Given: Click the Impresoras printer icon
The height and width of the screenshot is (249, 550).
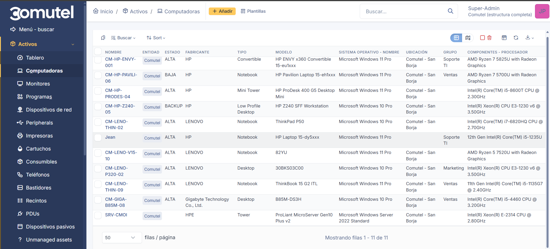Looking at the screenshot, I should pyautogui.click(x=20, y=136).
